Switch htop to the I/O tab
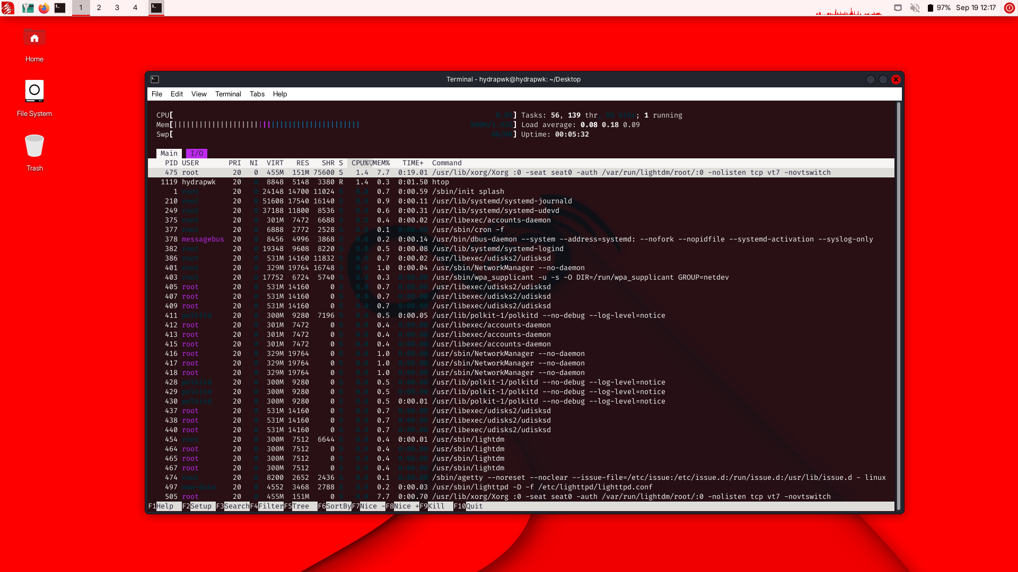Screen dimensions: 1018x572 (x=197, y=153)
